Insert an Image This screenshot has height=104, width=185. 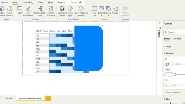pos(115,10)
